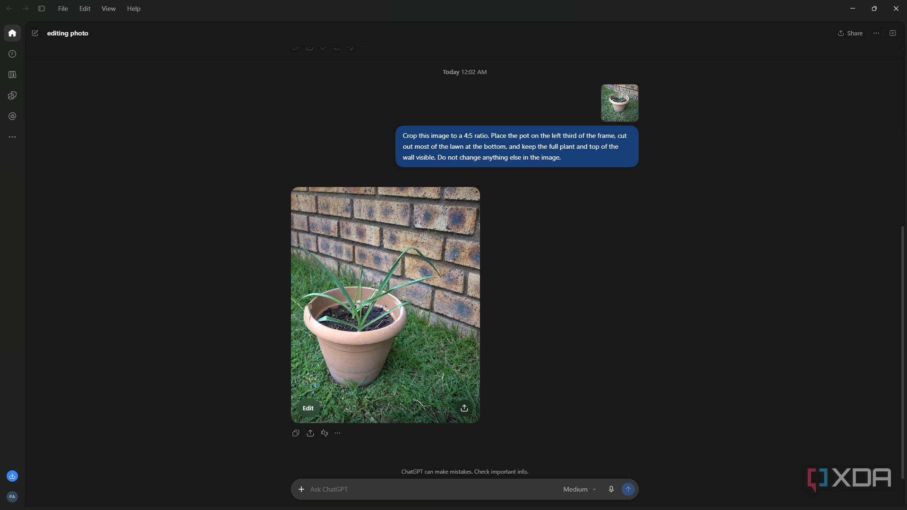Open the Help menu
This screenshot has height=510, width=907.
134,8
